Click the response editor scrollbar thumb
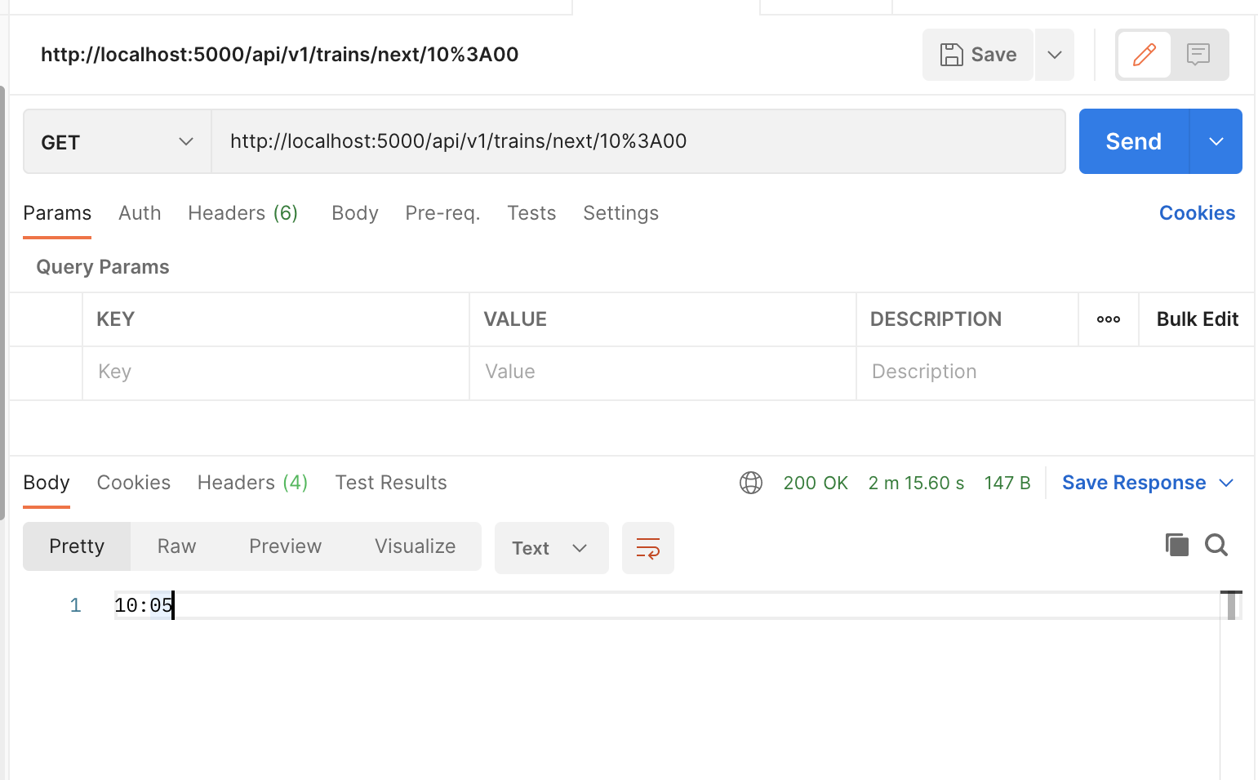The width and height of the screenshot is (1258, 780). [x=1231, y=605]
